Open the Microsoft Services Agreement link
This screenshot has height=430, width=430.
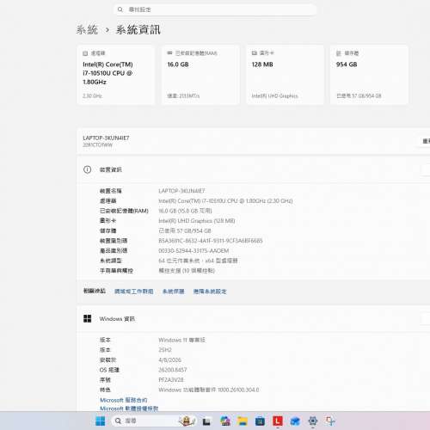pyautogui.click(x=124, y=400)
